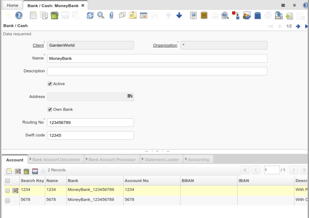309x218 pixels.
Task: Click the File Import green arrow icon
Action: click(289, 16)
